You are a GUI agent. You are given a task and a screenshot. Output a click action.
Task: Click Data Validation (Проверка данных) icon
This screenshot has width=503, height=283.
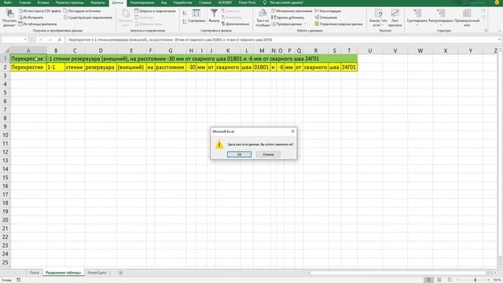[x=274, y=24]
